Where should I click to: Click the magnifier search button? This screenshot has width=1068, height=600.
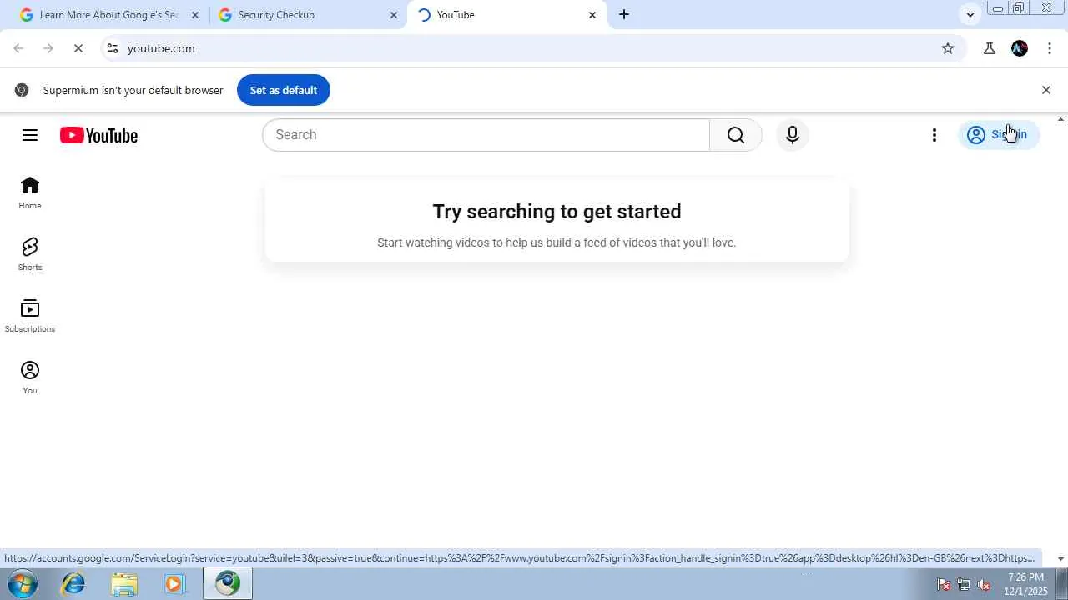735,135
